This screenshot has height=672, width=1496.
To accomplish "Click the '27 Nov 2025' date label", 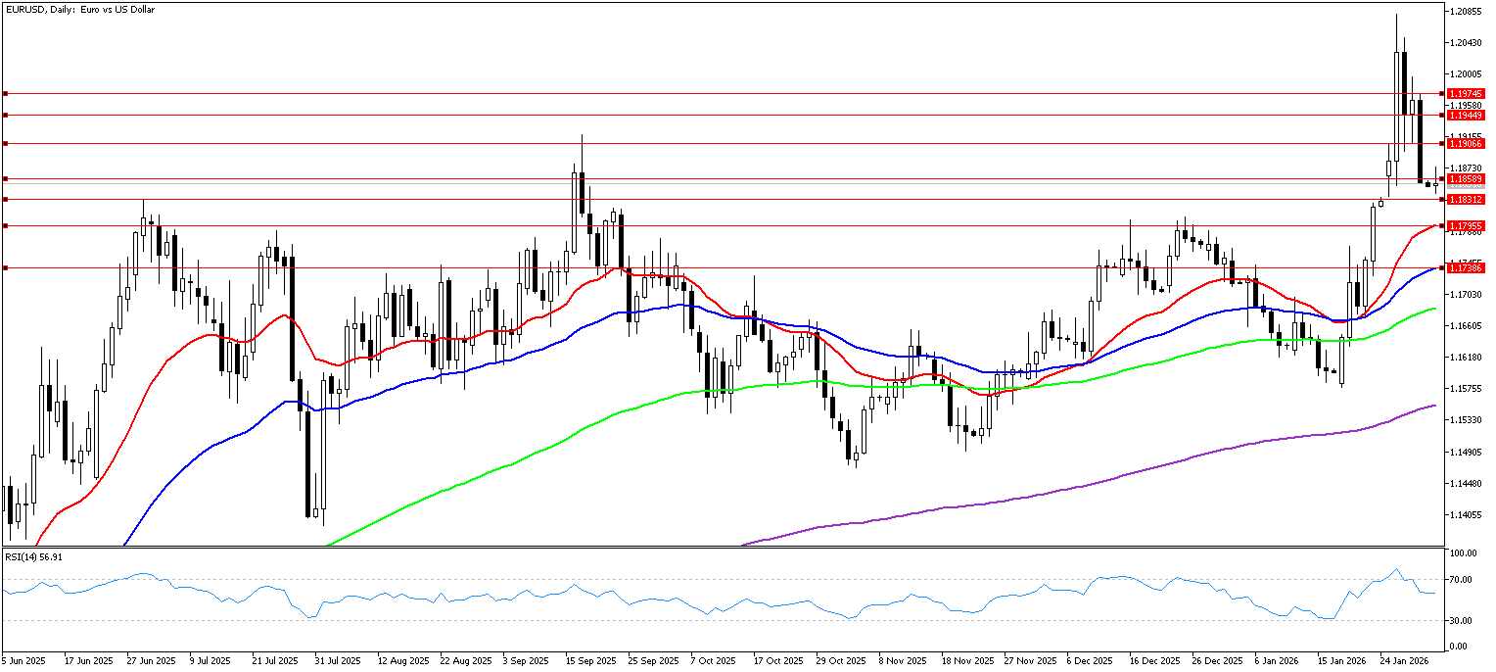I will (1029, 661).
